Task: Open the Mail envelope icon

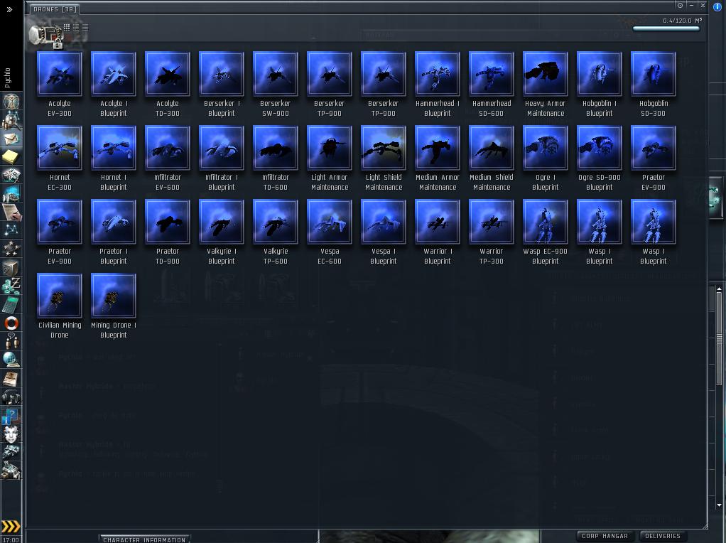Action: pyautogui.click(x=11, y=139)
